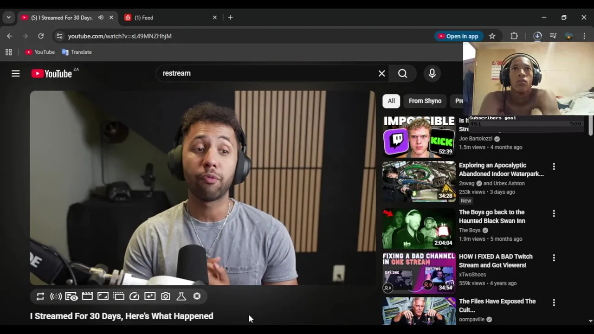Select the From Shyno filter chip
The width and height of the screenshot is (594, 334).
(x=425, y=101)
